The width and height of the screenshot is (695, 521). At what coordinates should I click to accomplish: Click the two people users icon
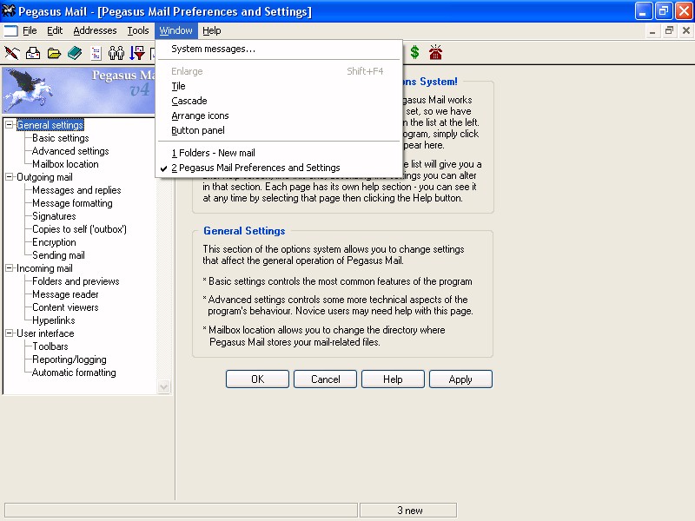coord(116,53)
